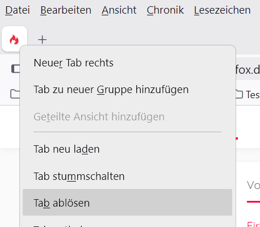Click the address bar showing fox.d
260x227 pixels.
click(248, 70)
